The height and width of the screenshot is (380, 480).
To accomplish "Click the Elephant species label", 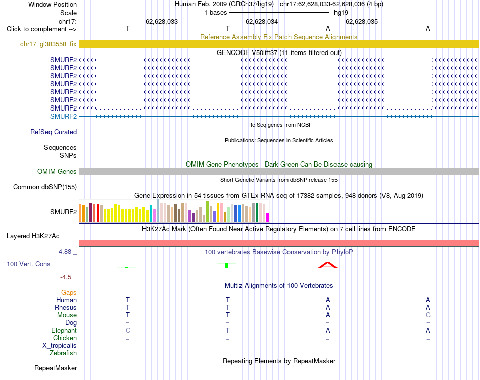I will pyautogui.click(x=64, y=331).
